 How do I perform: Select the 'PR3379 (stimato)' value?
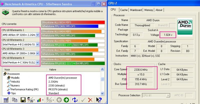coord(58,89)
